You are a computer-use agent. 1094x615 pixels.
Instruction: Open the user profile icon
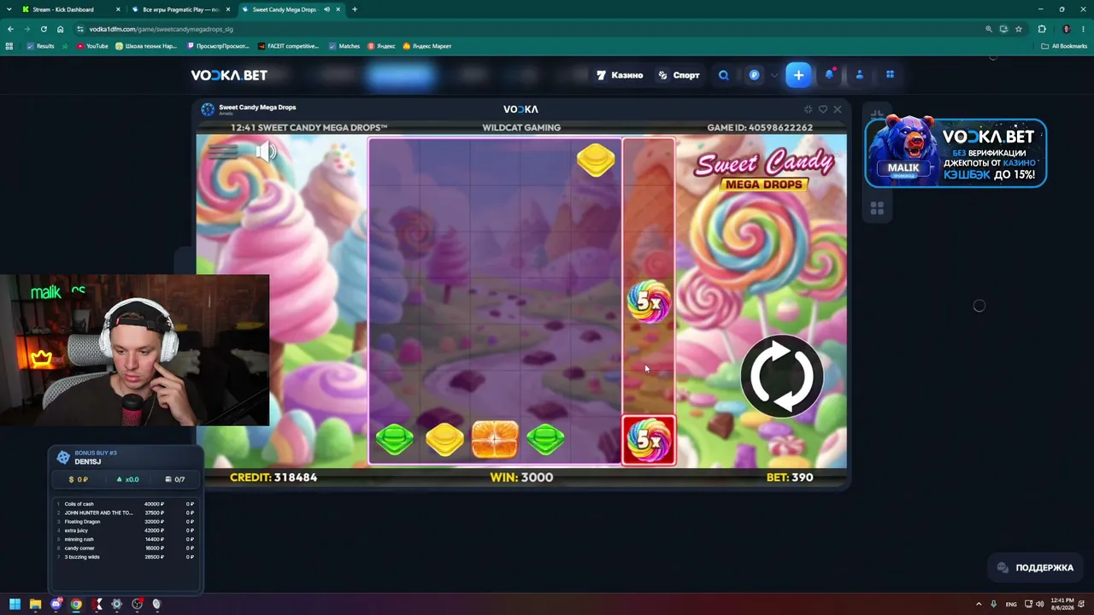coord(859,75)
